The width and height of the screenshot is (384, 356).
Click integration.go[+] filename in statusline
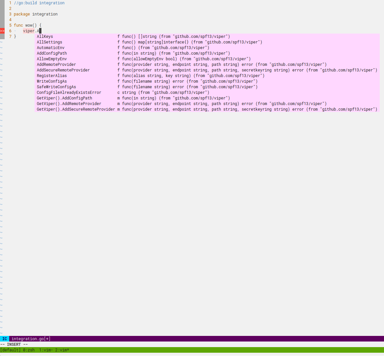tap(31, 339)
